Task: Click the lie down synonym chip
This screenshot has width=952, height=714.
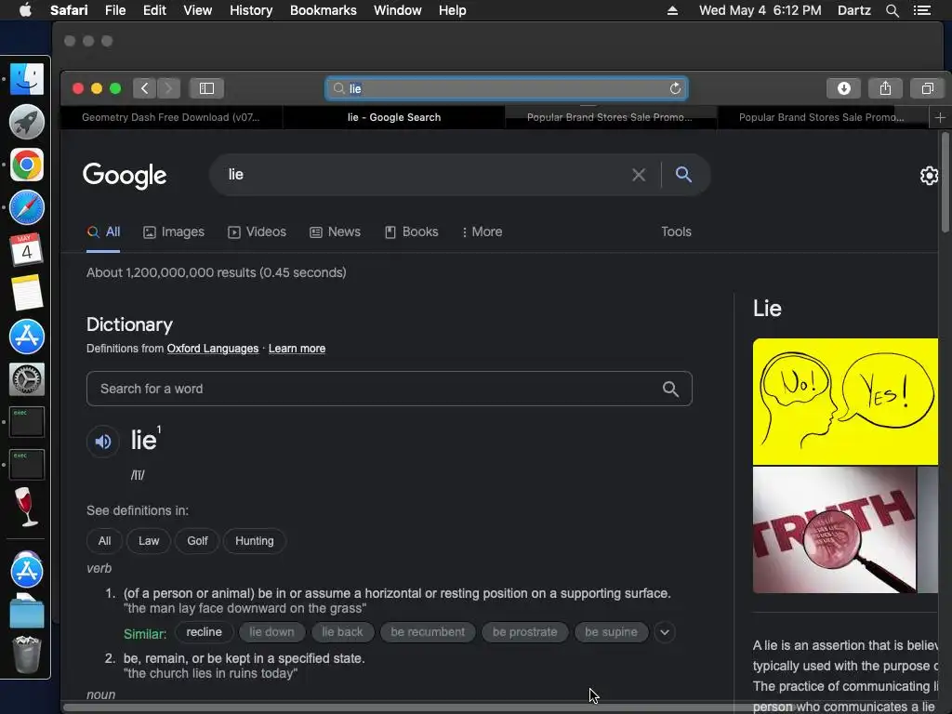Action: [x=271, y=632]
